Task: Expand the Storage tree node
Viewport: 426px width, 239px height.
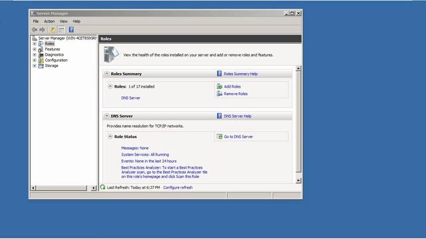Action: click(35, 66)
